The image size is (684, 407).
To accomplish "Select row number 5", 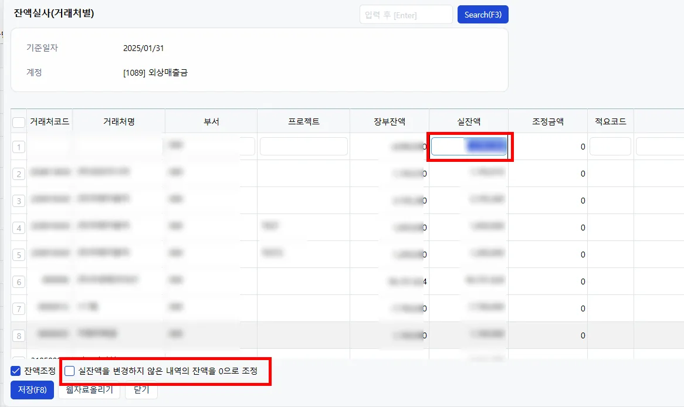I will [x=19, y=255].
